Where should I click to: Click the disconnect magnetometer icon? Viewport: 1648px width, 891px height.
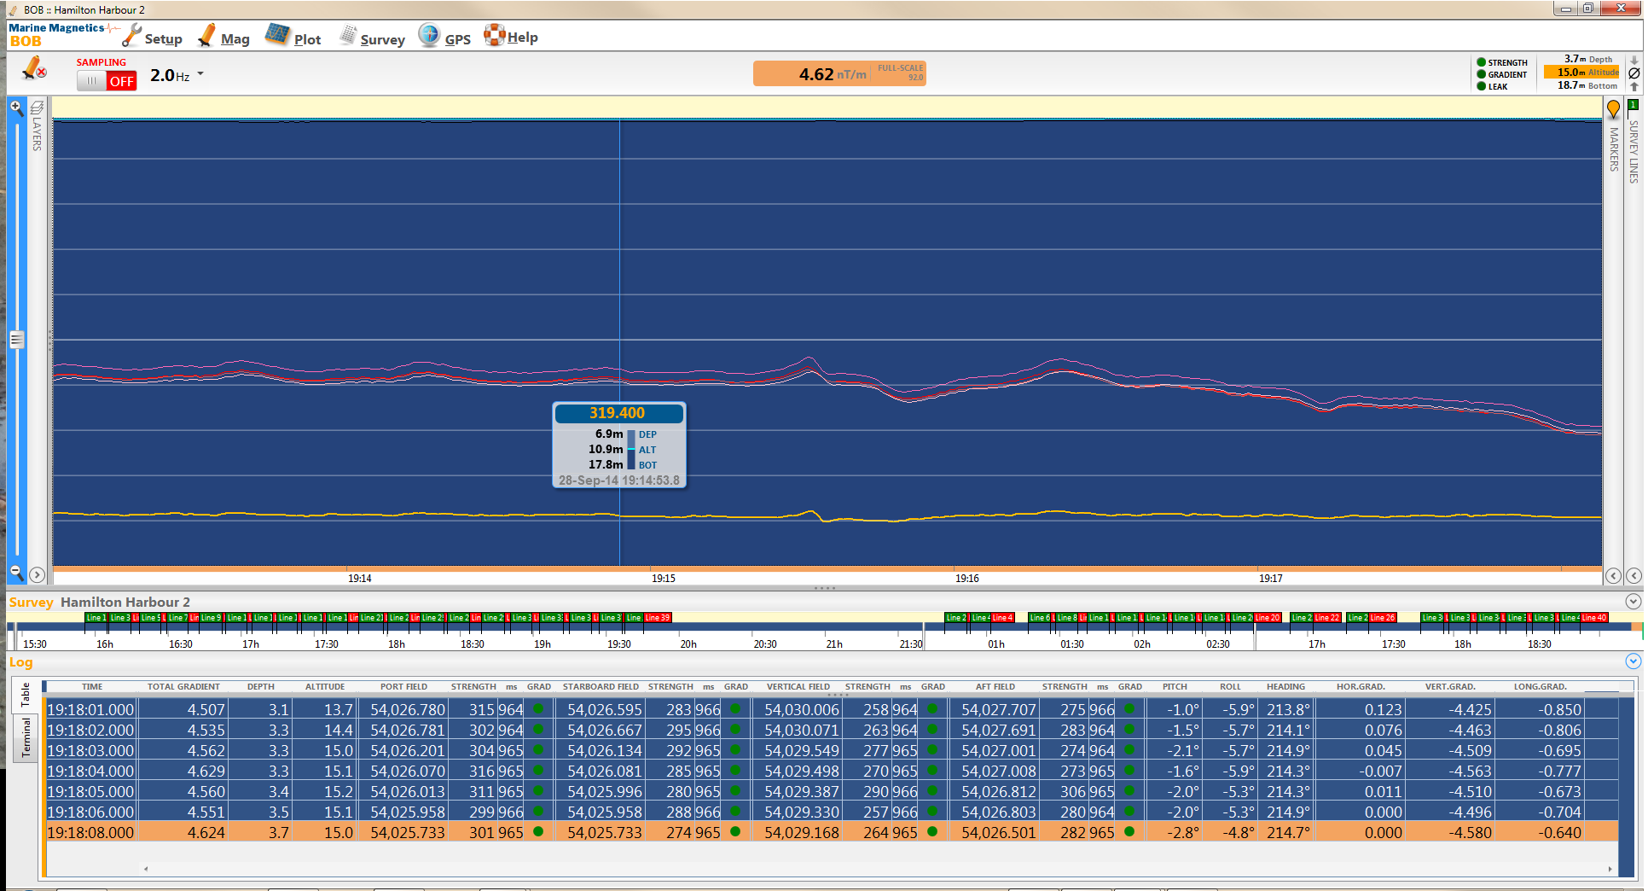coord(34,68)
